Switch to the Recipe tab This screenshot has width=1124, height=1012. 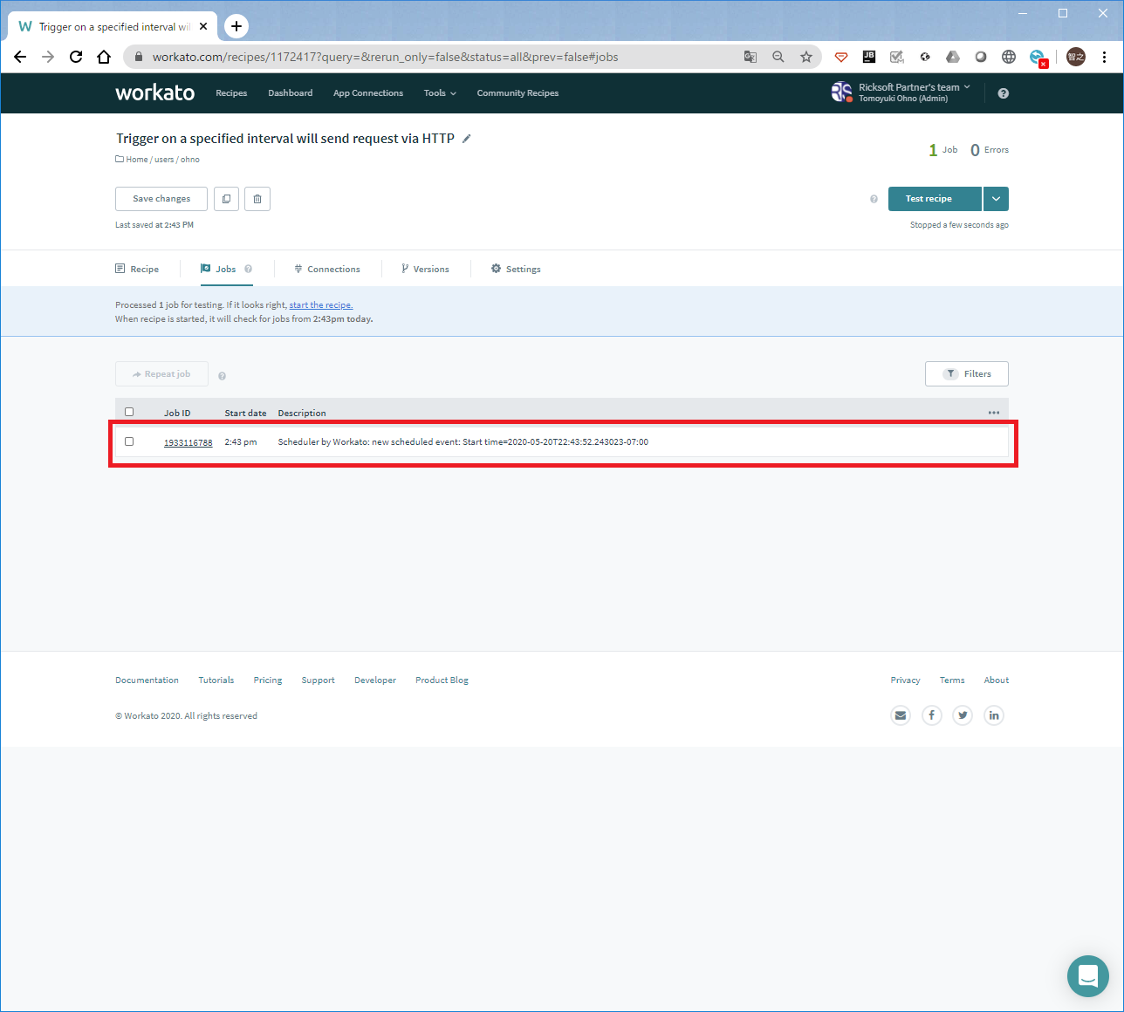137,269
